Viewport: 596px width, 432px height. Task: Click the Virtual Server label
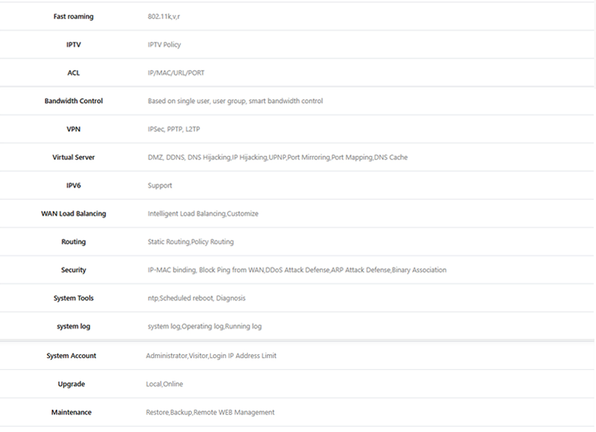coord(74,157)
